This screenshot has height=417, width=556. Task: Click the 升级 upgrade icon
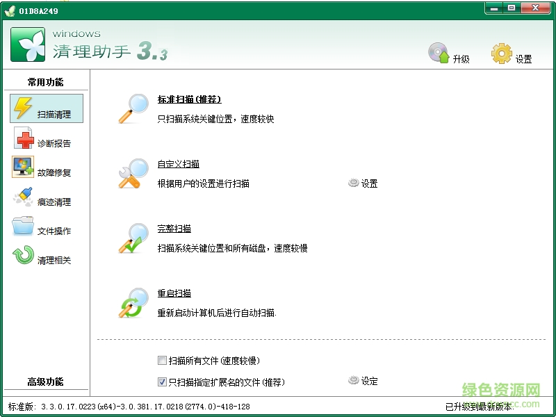439,54
